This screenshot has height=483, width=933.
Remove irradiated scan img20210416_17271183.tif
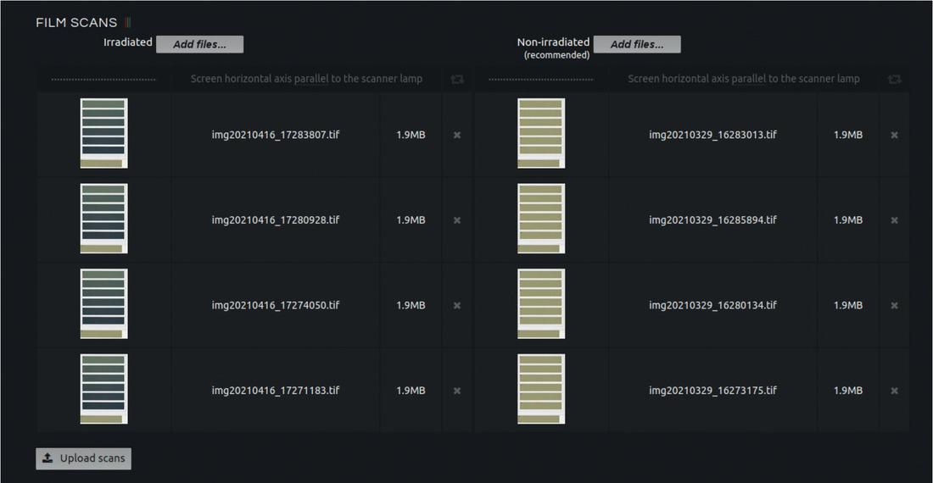point(457,391)
